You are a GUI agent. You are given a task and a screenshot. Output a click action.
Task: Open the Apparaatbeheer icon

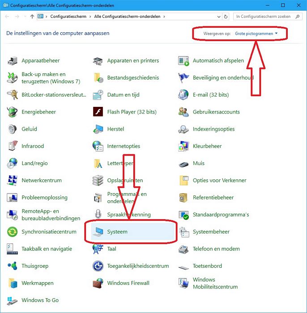pyautogui.click(x=13, y=61)
